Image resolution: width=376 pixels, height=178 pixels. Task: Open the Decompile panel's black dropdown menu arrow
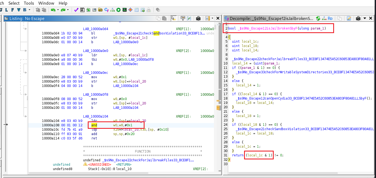365,18
